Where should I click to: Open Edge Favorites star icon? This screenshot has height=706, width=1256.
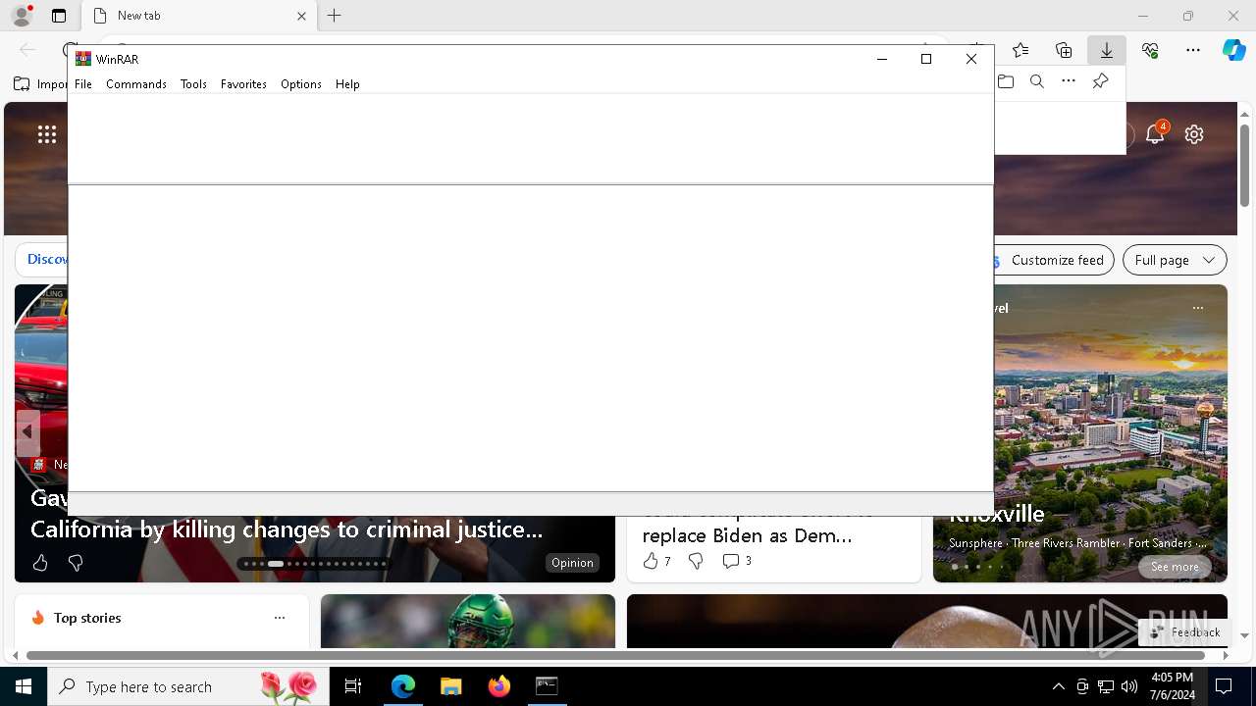tap(1020, 50)
